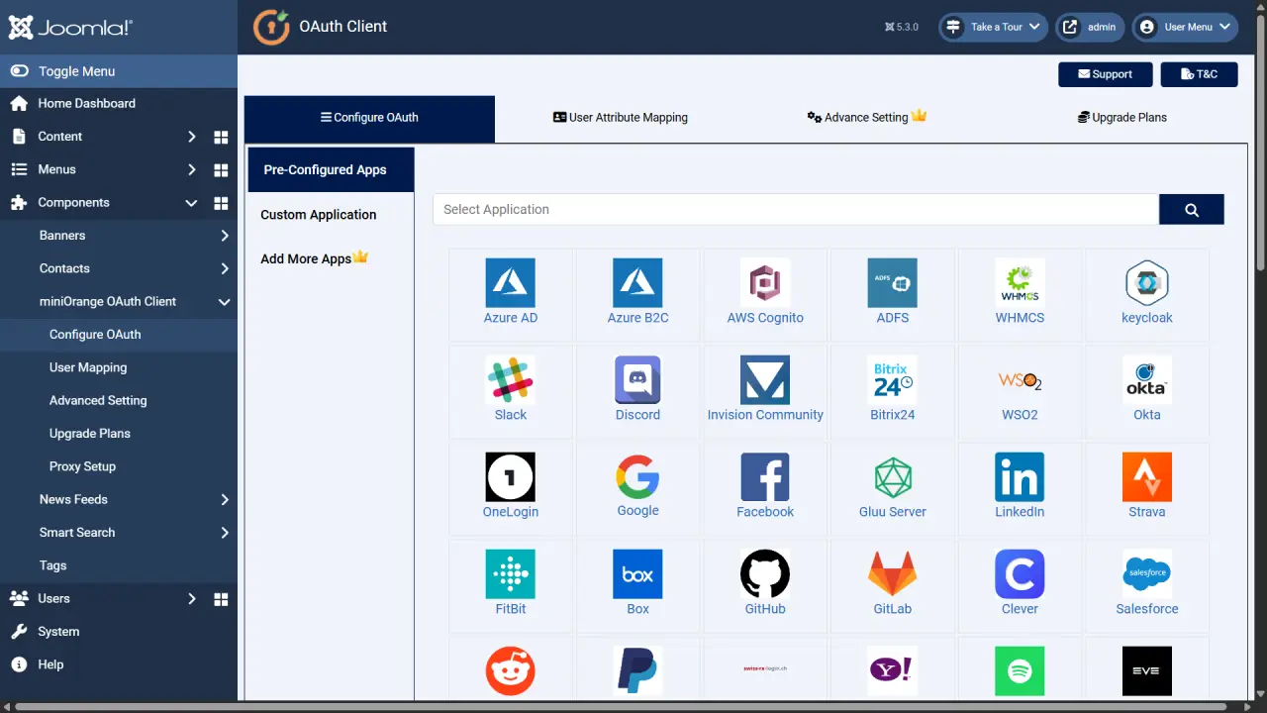The height and width of the screenshot is (713, 1267).
Task: Pick the Facebook application
Action: point(765,477)
